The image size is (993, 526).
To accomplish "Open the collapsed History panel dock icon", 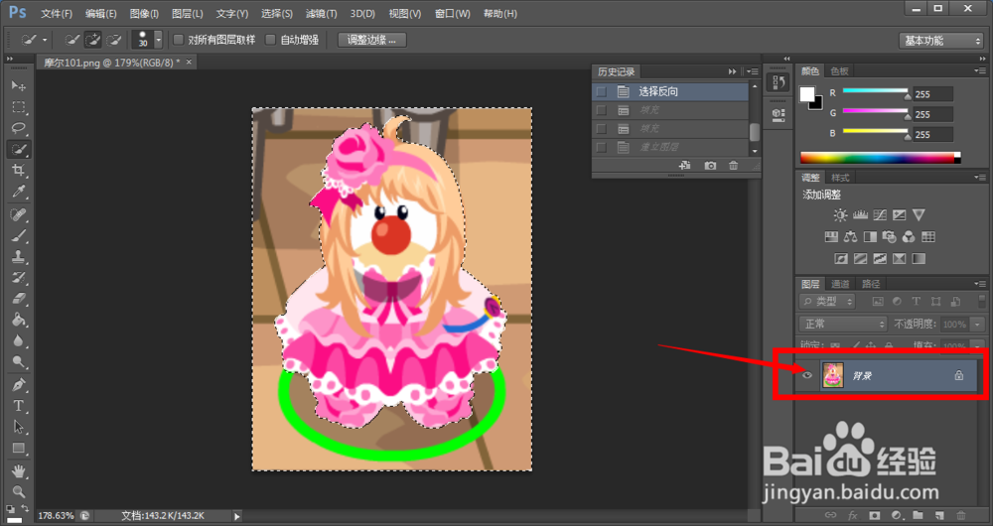I will click(x=778, y=82).
